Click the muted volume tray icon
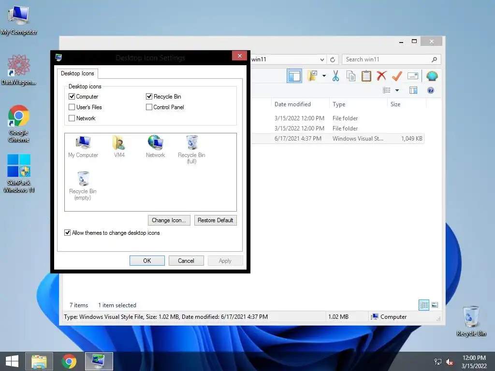This screenshot has width=495, height=371. click(x=450, y=361)
